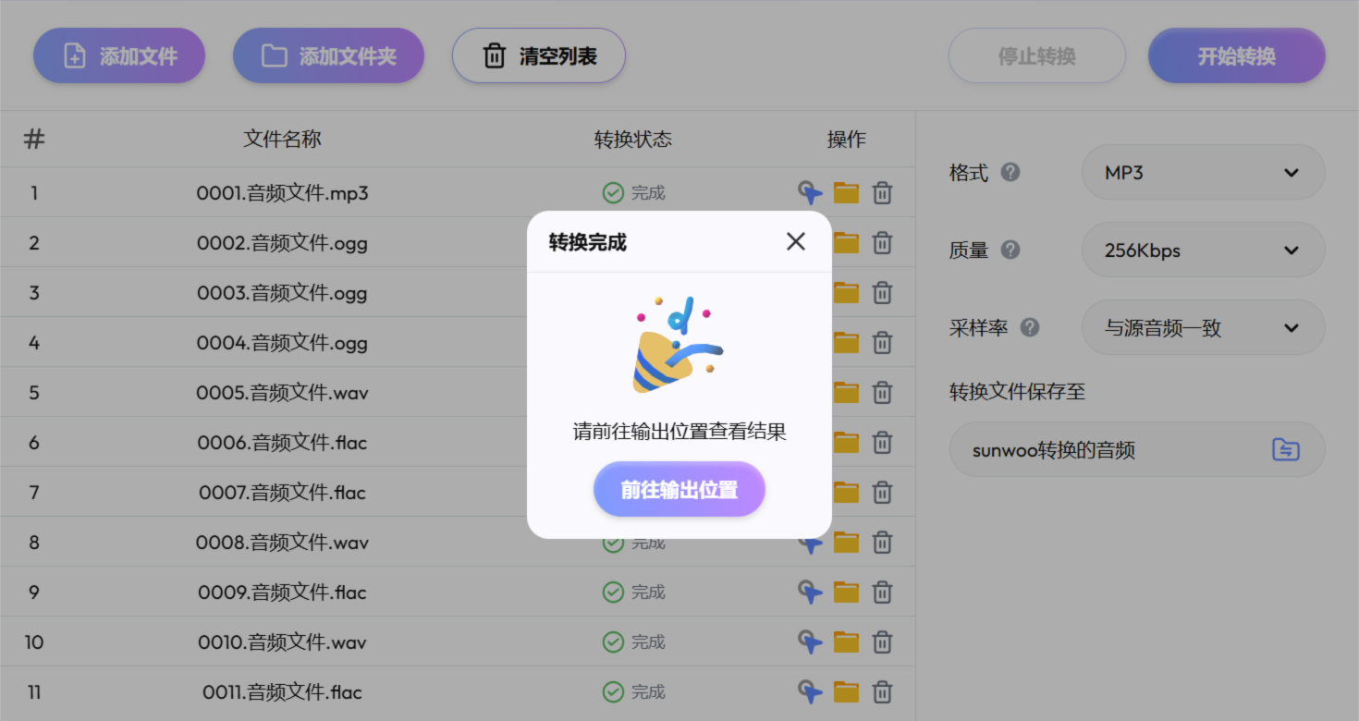Click the help icon beside 格式
The height and width of the screenshot is (721, 1359).
pyautogui.click(x=1010, y=173)
